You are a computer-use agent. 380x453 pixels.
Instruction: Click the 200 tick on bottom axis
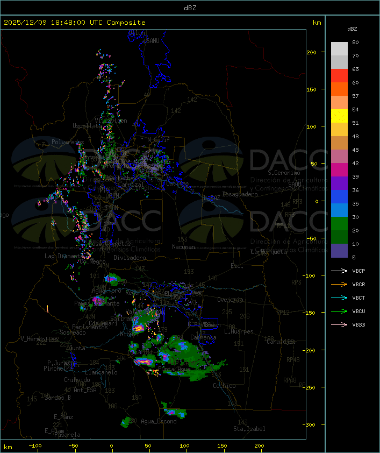(x=259, y=446)
